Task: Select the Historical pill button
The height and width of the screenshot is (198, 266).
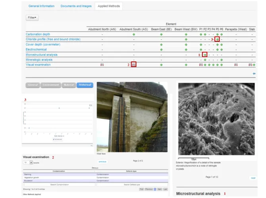Action: [85, 85]
